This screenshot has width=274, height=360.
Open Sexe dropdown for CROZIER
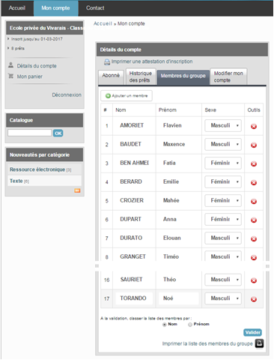click(223, 200)
